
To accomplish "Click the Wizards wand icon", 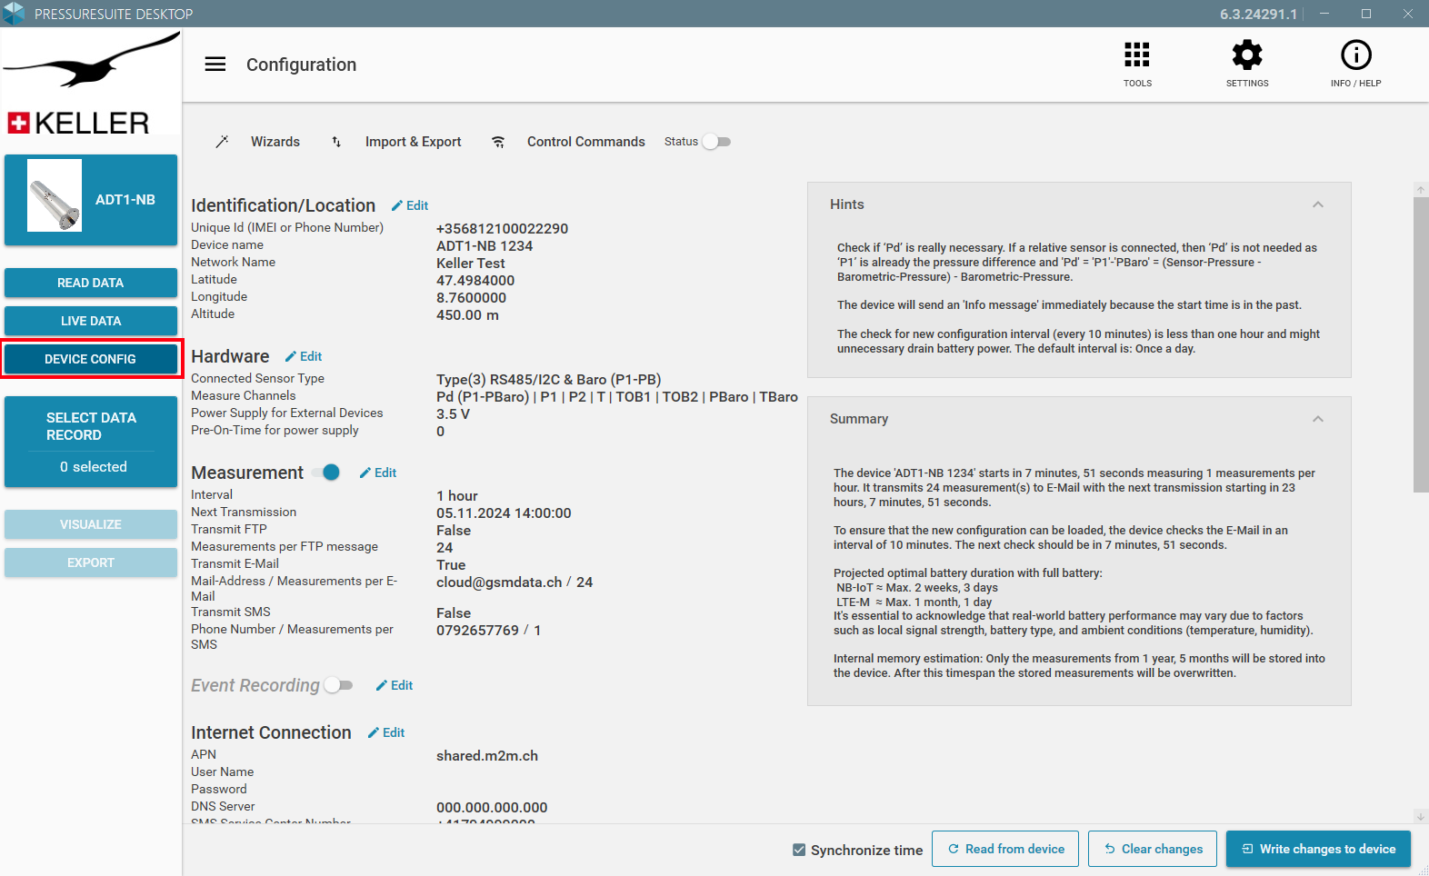I will click(222, 142).
